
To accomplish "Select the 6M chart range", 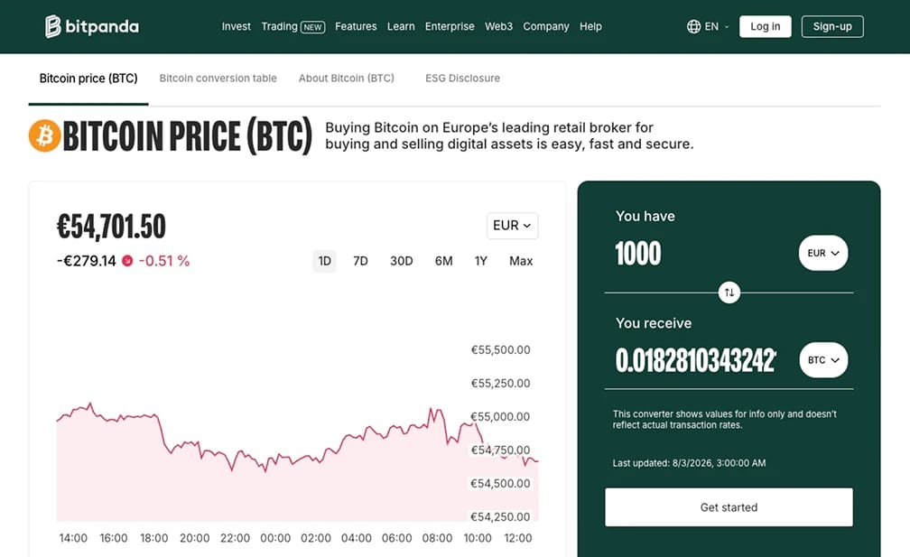I will pyautogui.click(x=443, y=261).
